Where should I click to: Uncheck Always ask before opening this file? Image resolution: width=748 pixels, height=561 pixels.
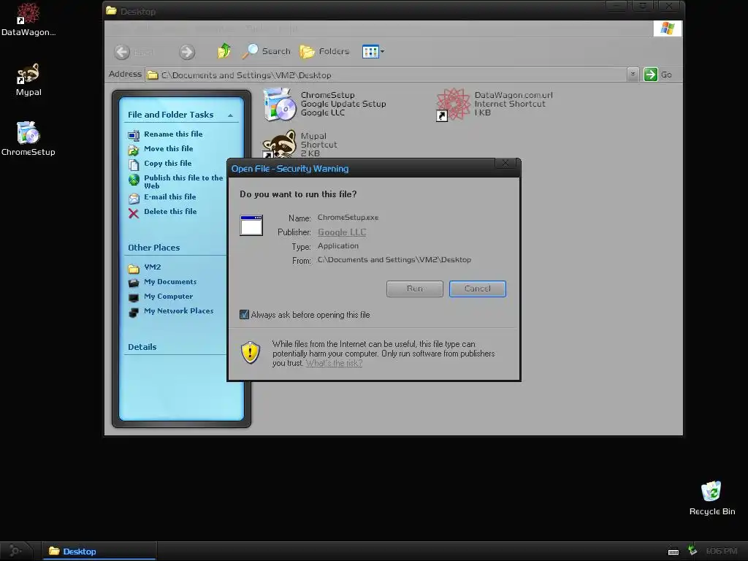point(244,314)
